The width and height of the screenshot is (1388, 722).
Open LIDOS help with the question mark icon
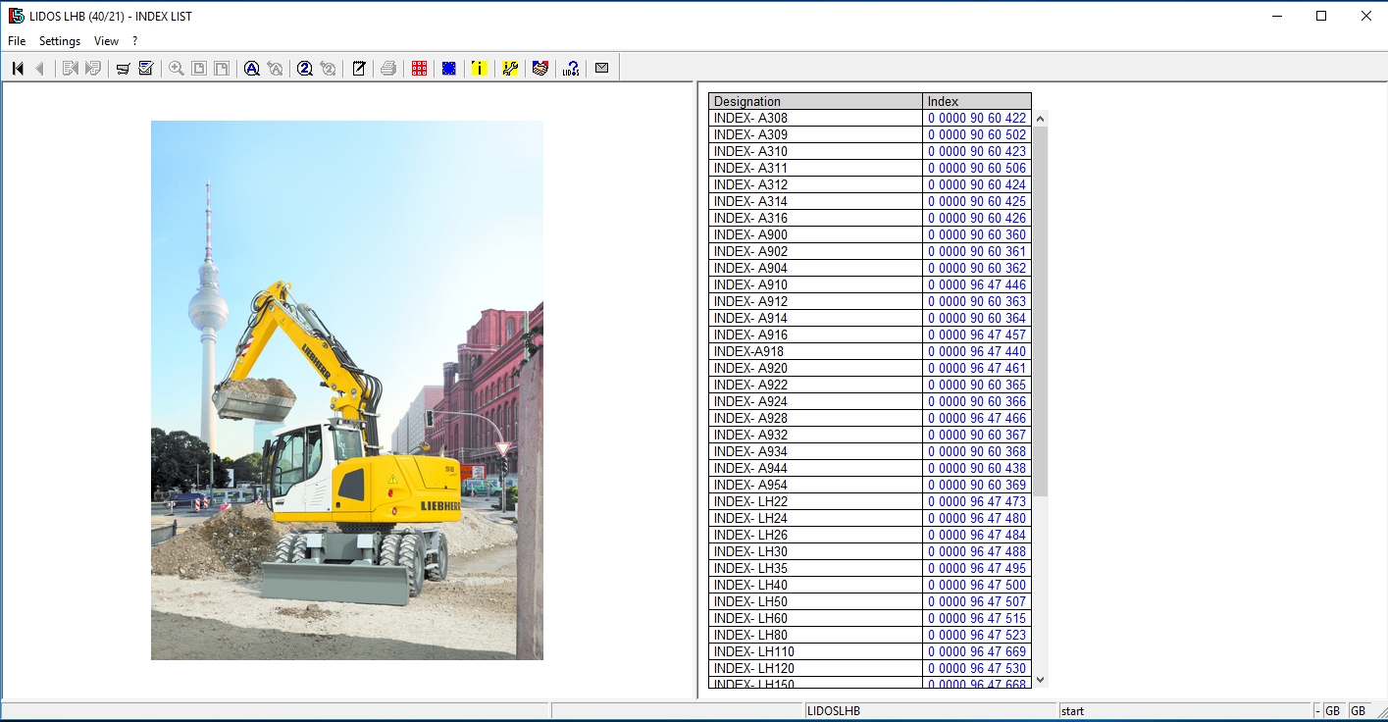click(570, 68)
